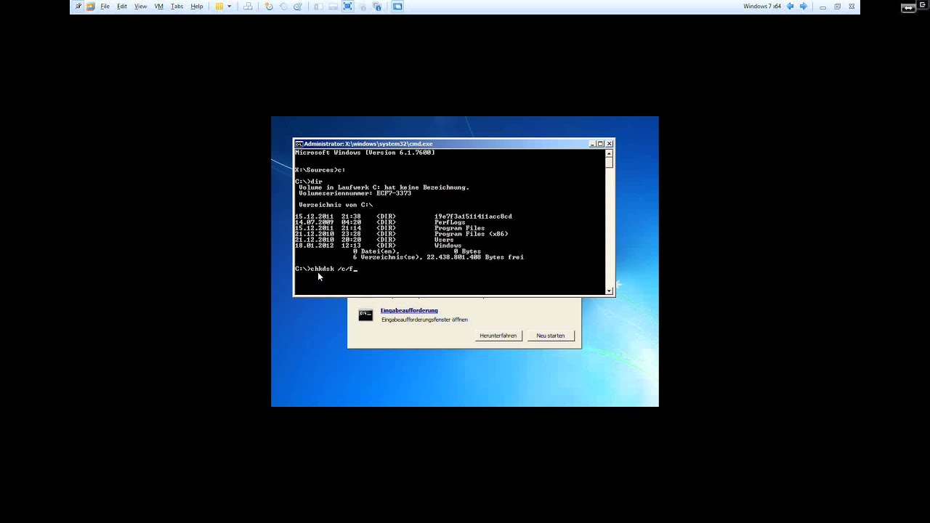Click 'Microsoft Windows [Version 6.1.7600]' line
This screenshot has height=523, width=930.
point(365,153)
